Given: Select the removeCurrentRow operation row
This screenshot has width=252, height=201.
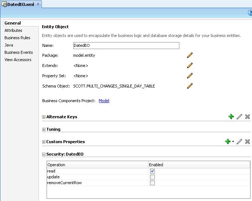Looking at the screenshot, I should click(149, 183).
